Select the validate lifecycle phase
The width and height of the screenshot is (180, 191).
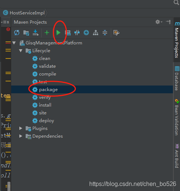47,66
